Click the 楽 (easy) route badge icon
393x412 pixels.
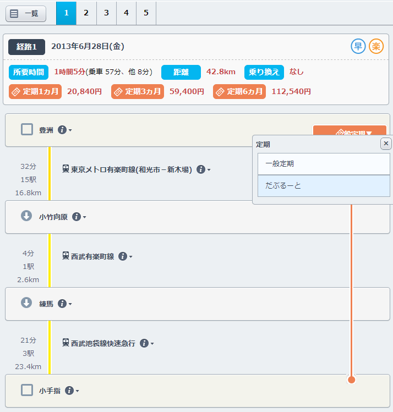click(376, 46)
